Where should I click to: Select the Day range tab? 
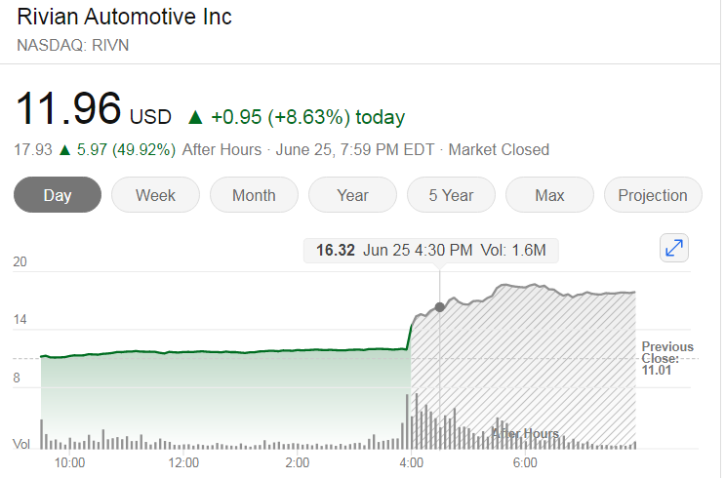[x=58, y=195]
